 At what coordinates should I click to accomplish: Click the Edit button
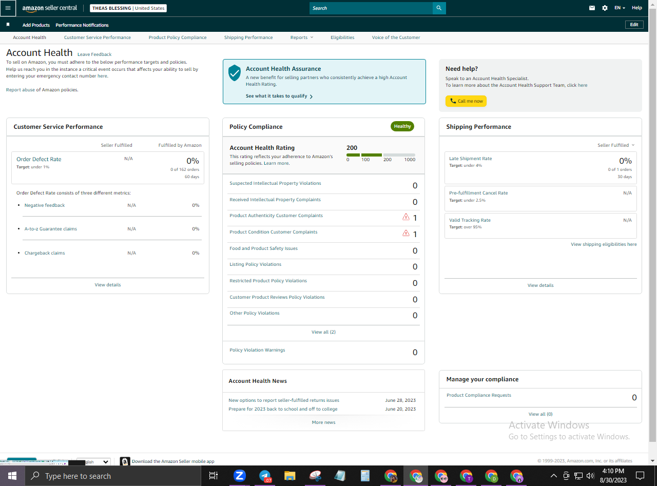tap(634, 25)
